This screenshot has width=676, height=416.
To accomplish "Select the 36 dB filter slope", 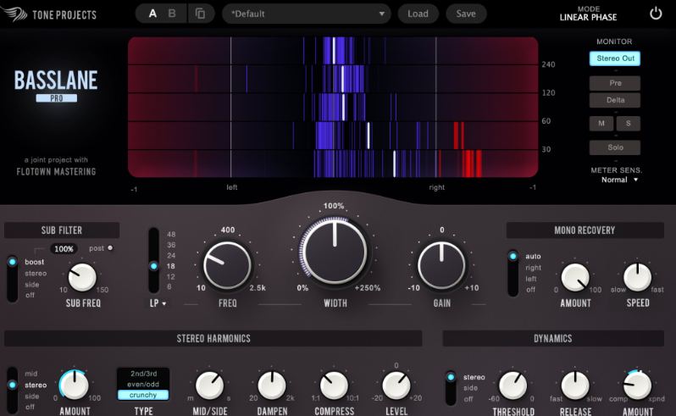I will [x=171, y=245].
